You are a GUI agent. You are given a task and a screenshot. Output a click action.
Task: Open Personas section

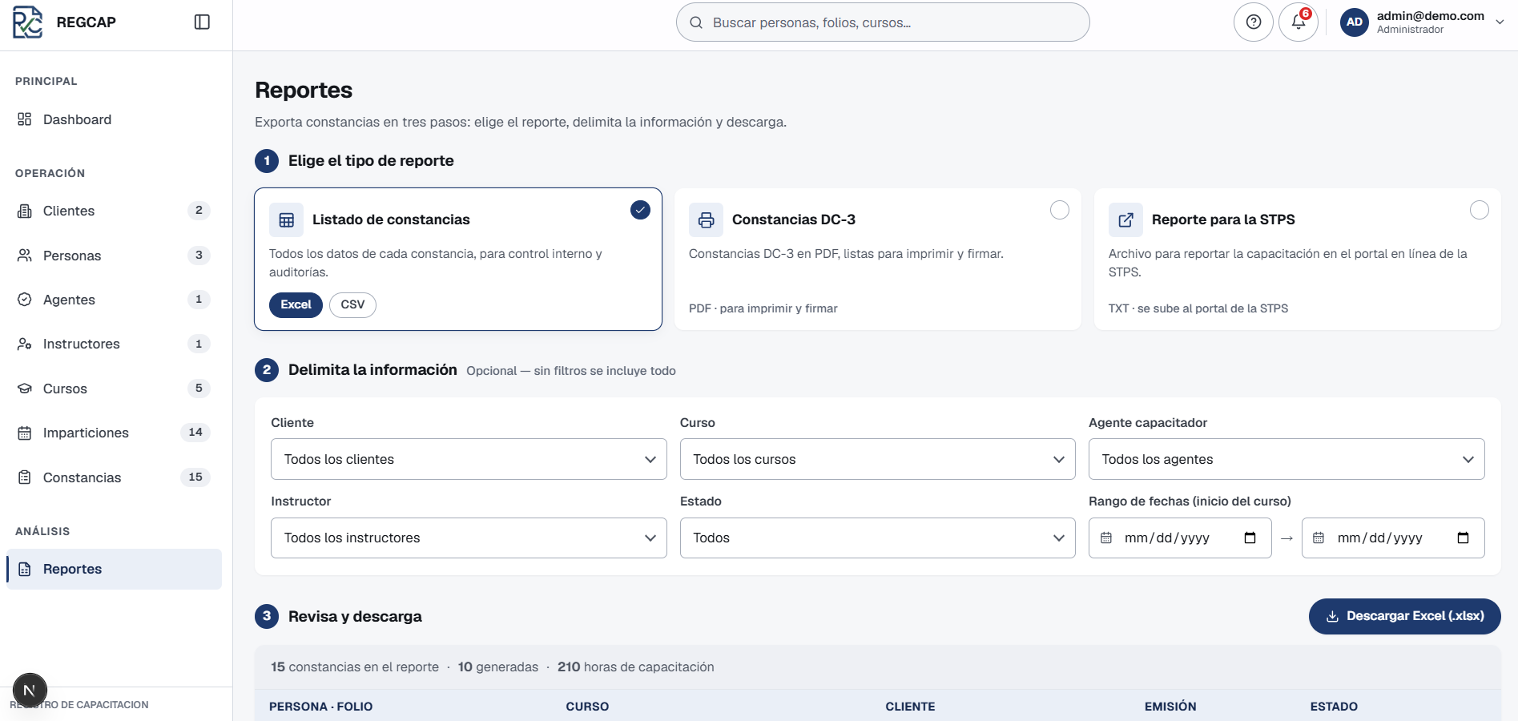(x=114, y=256)
